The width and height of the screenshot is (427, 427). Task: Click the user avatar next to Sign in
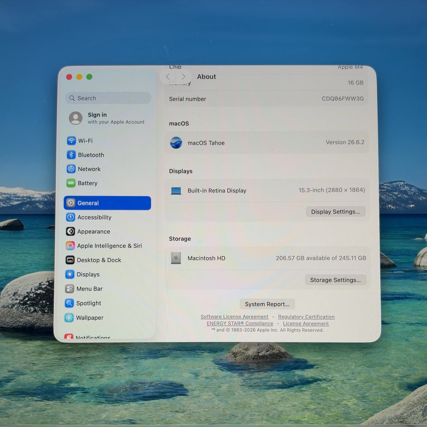click(x=76, y=118)
